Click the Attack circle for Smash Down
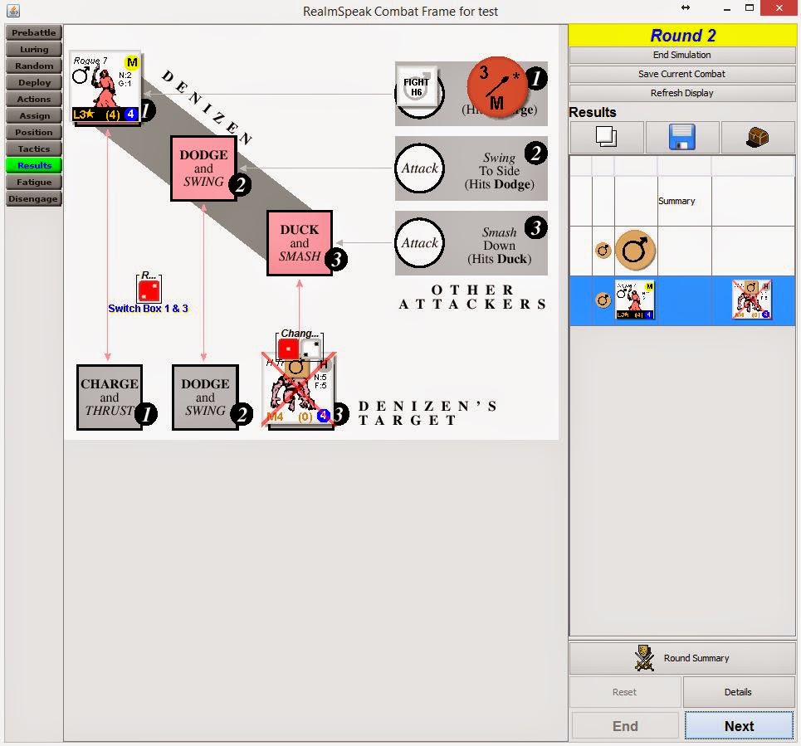Viewport: 801px width, 746px height. click(x=419, y=242)
